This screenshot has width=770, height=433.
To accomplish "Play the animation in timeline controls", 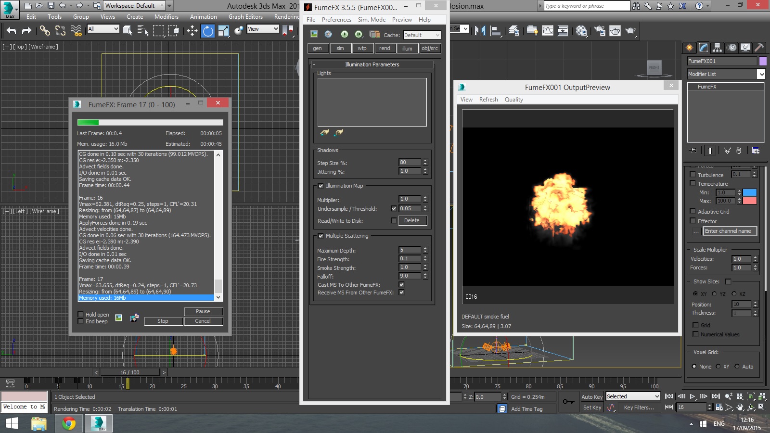I will click(x=693, y=396).
